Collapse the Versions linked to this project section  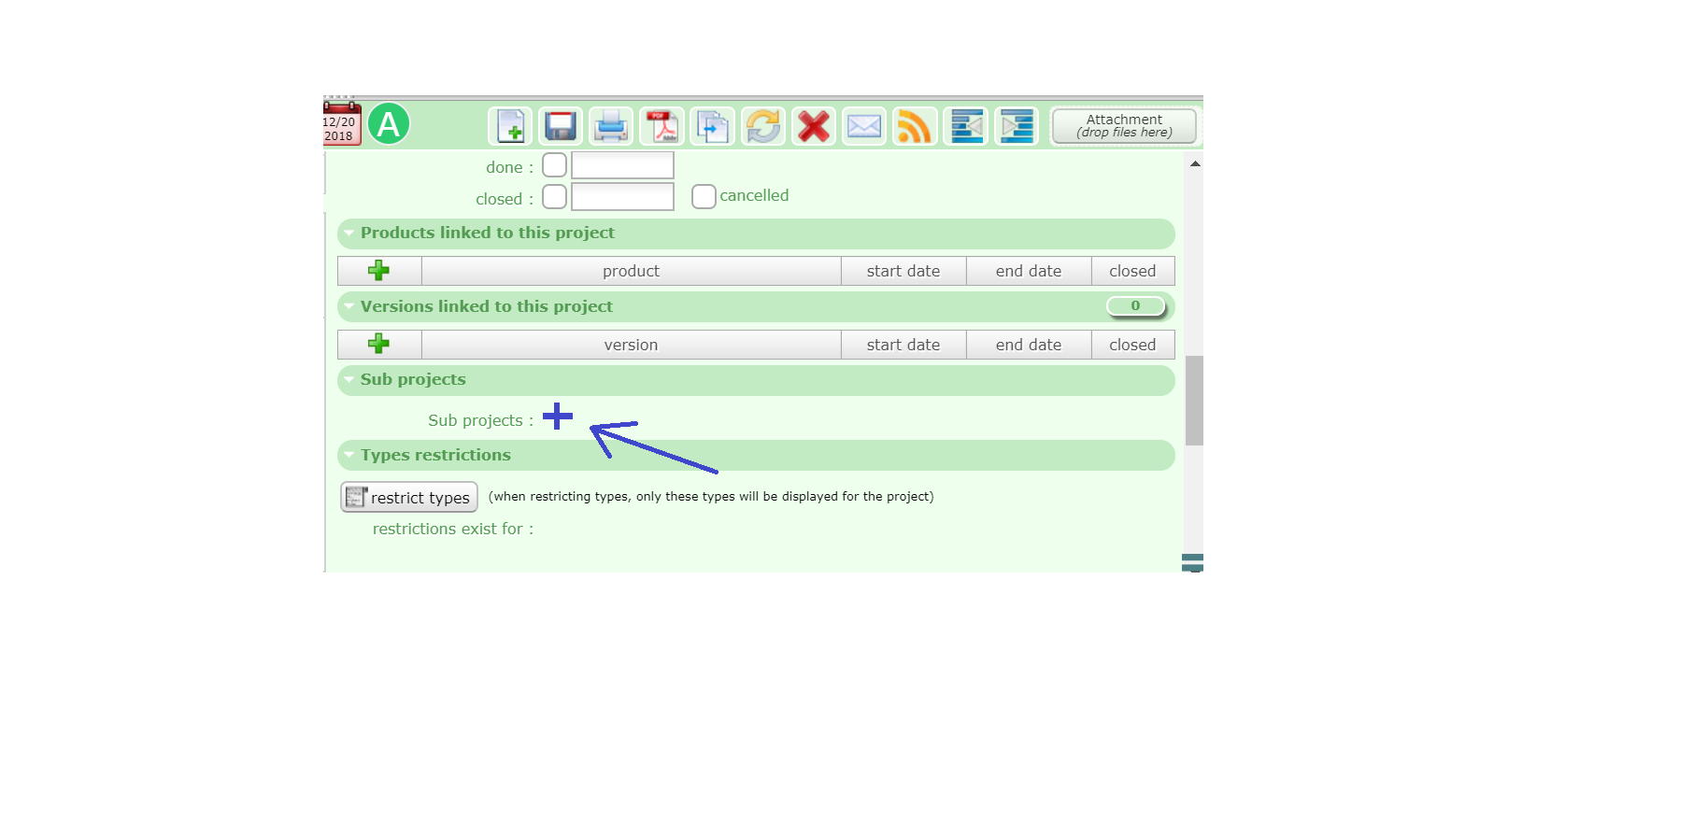[x=349, y=305]
